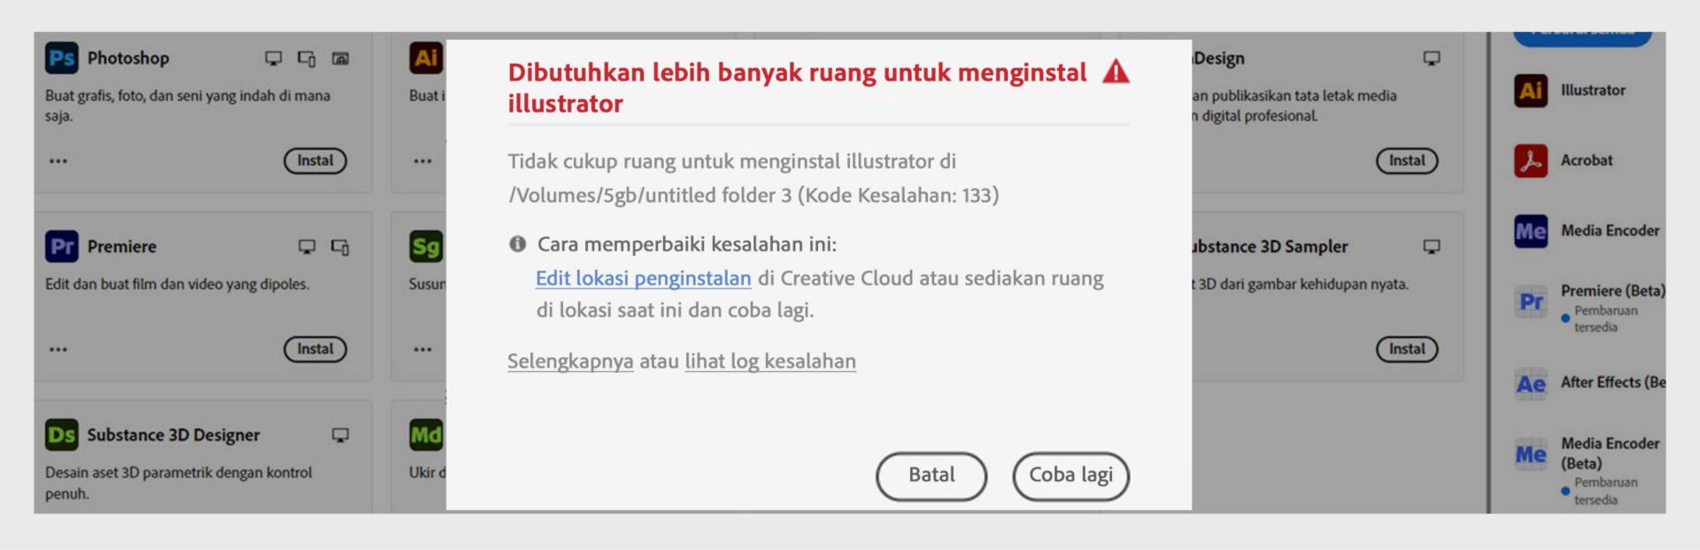Click Illustrator label in sidebar list
1700x550 pixels.
click(1593, 90)
